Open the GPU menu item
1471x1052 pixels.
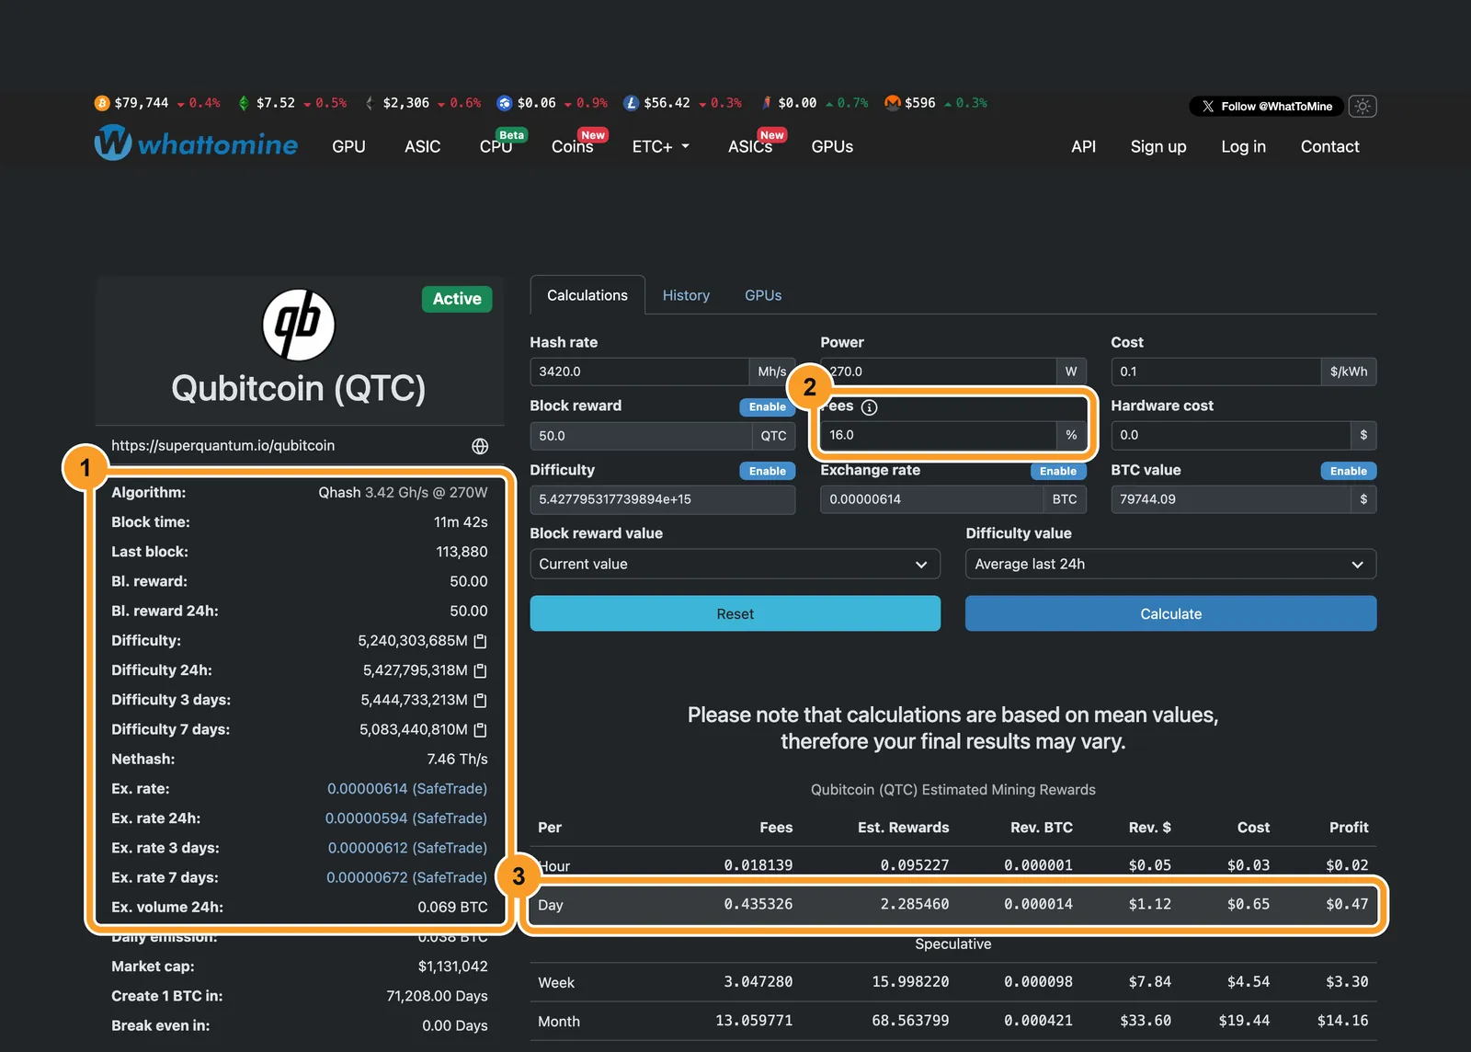tap(348, 146)
